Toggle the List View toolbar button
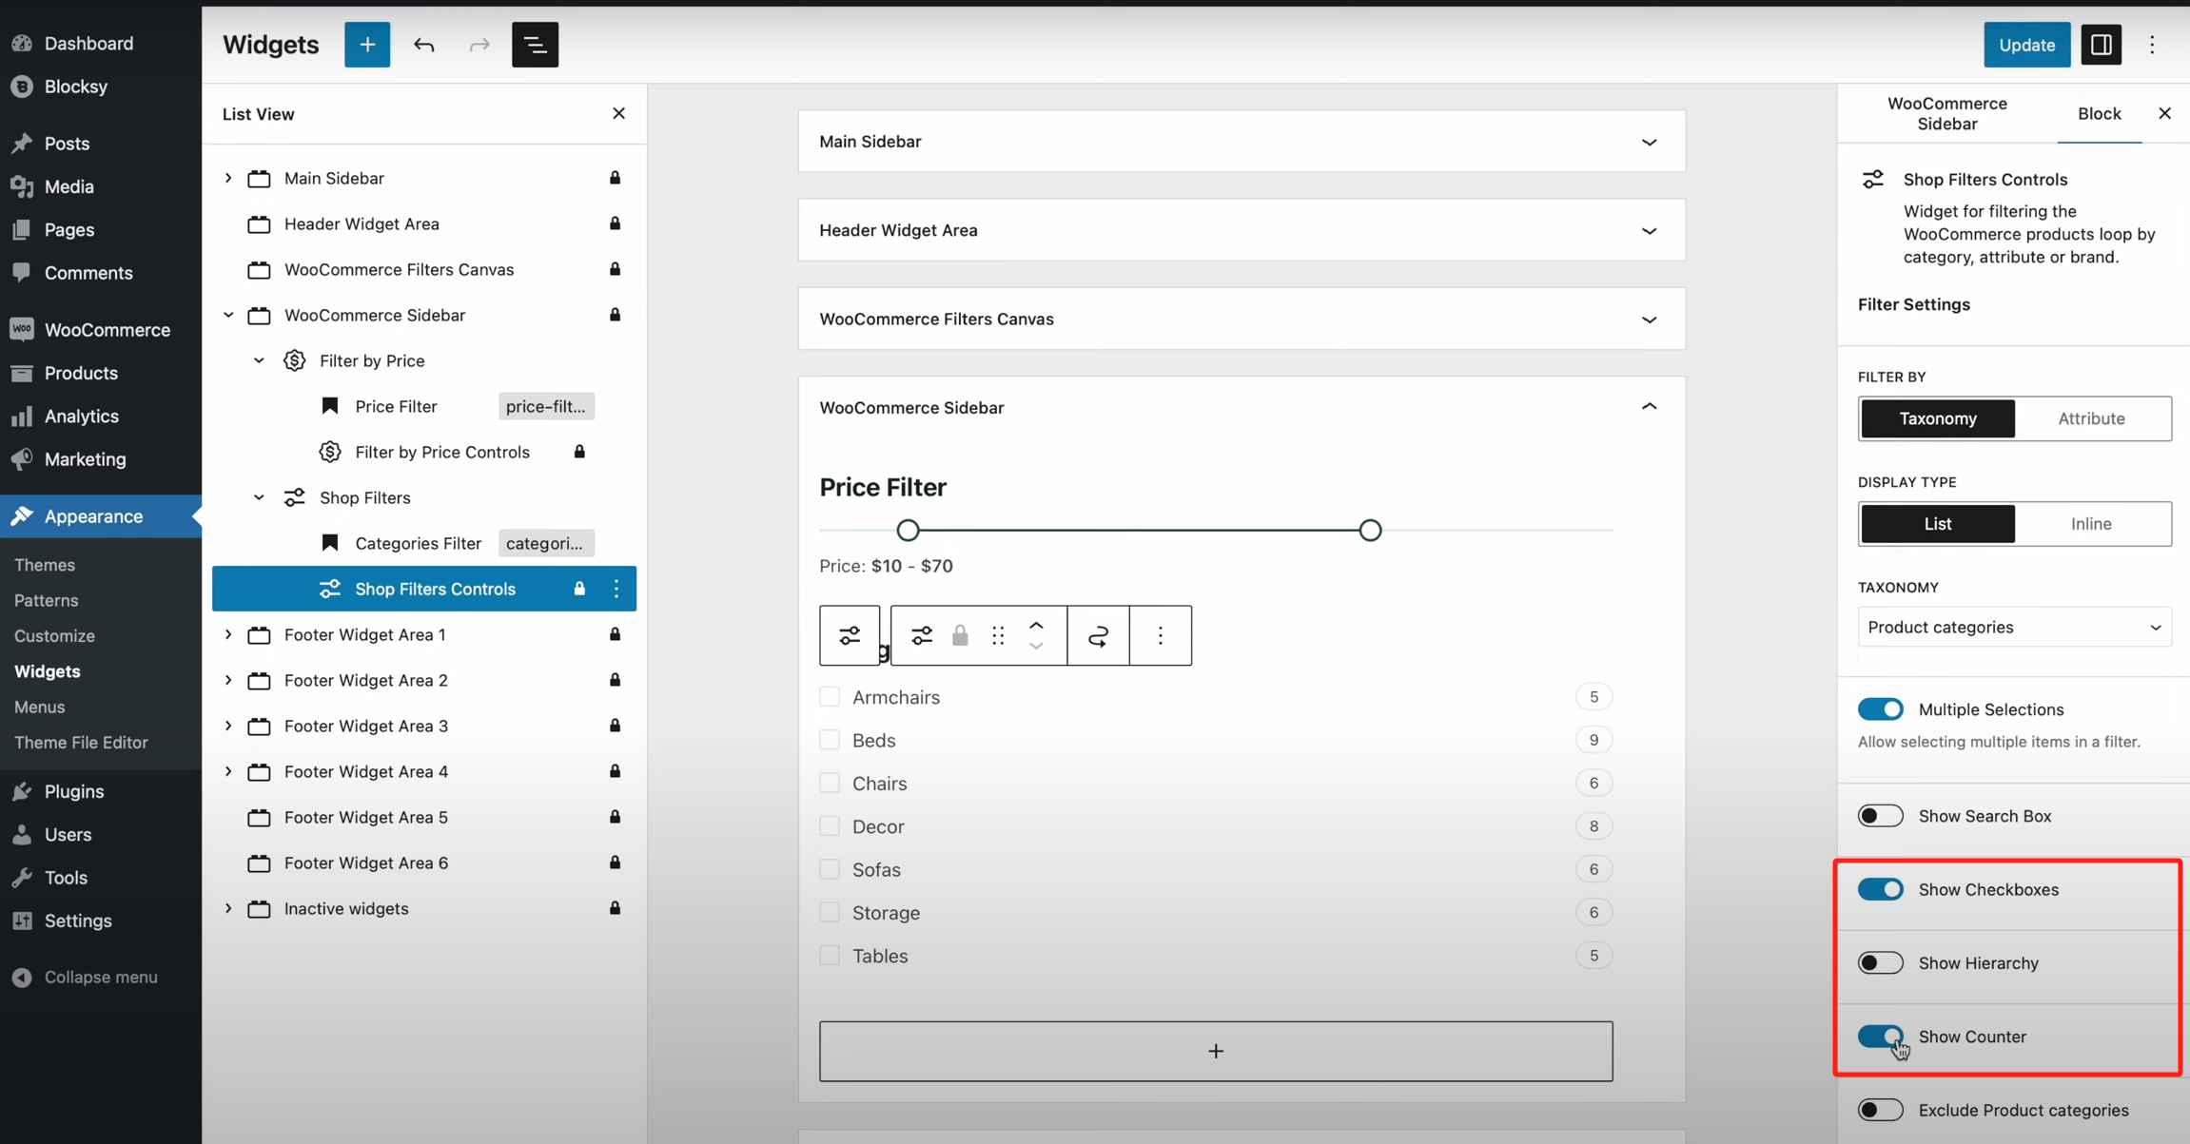This screenshot has width=2190, height=1144. pyautogui.click(x=535, y=45)
